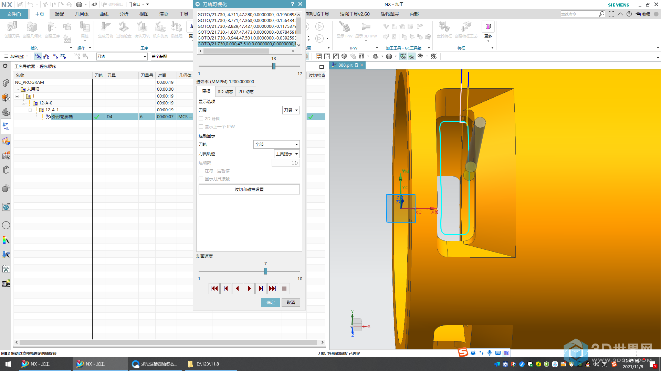Open the Operation Navigator sidebar icon

[x=6, y=127]
